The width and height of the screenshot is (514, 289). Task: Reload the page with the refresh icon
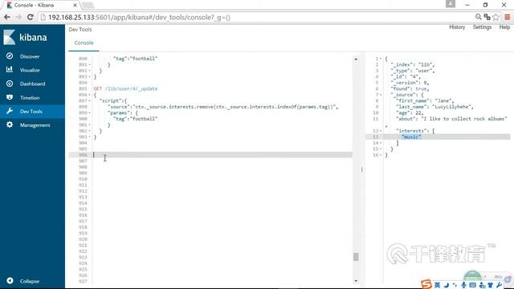(31, 17)
